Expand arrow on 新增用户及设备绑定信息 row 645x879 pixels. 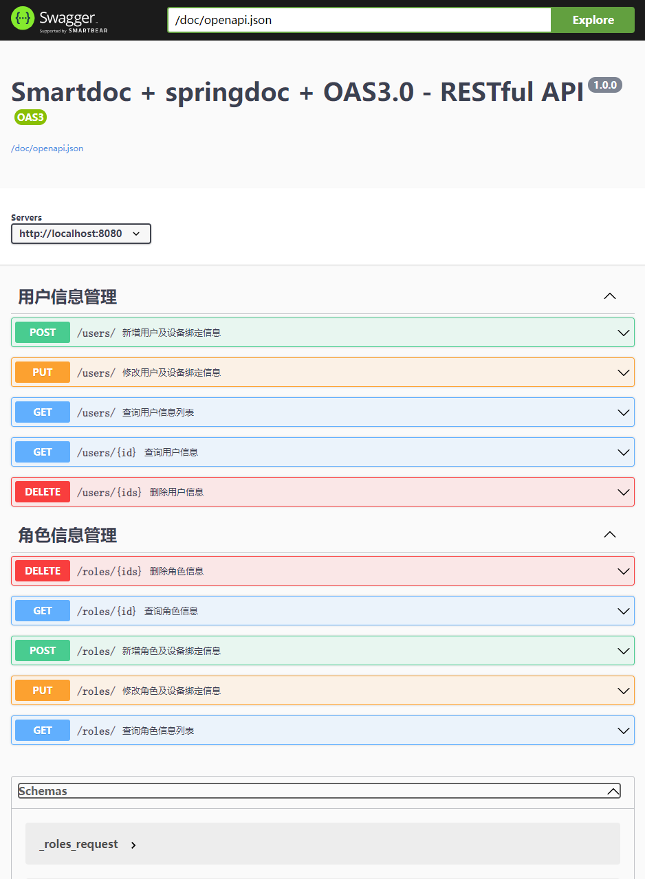tap(624, 333)
